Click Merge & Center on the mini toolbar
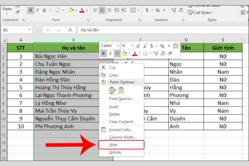The height and width of the screenshot is (166, 249). click(x=176, y=46)
